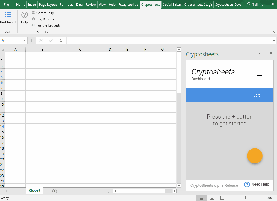Click the Tell me search icon
Image resolution: width=277 pixels, height=201 pixels.
point(248,4)
